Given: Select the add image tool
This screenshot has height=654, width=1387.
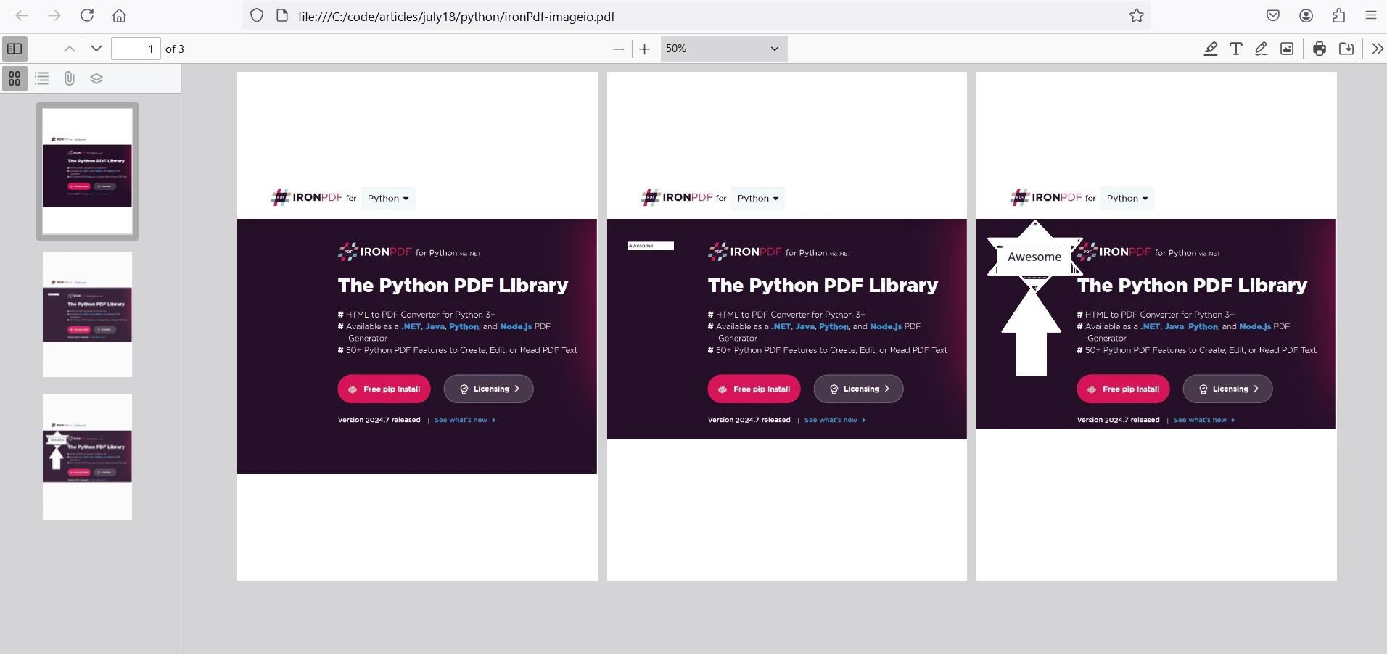Looking at the screenshot, I should tap(1287, 49).
